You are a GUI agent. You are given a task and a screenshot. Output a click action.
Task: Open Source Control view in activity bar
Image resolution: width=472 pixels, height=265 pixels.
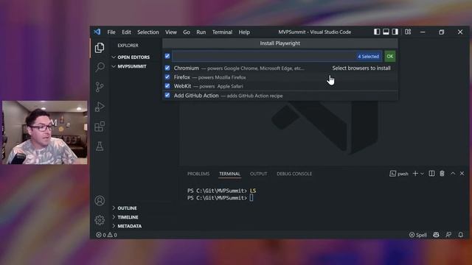[x=100, y=87]
